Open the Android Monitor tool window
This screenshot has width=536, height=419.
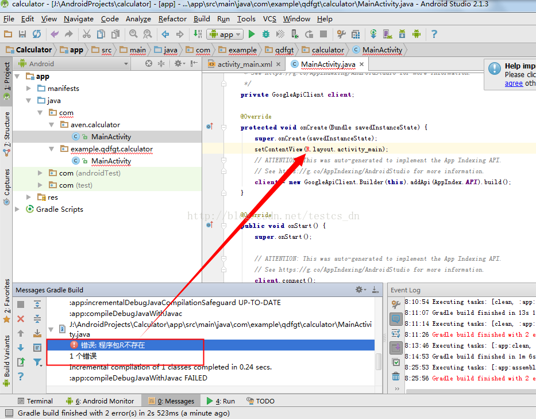pyautogui.click(x=100, y=401)
